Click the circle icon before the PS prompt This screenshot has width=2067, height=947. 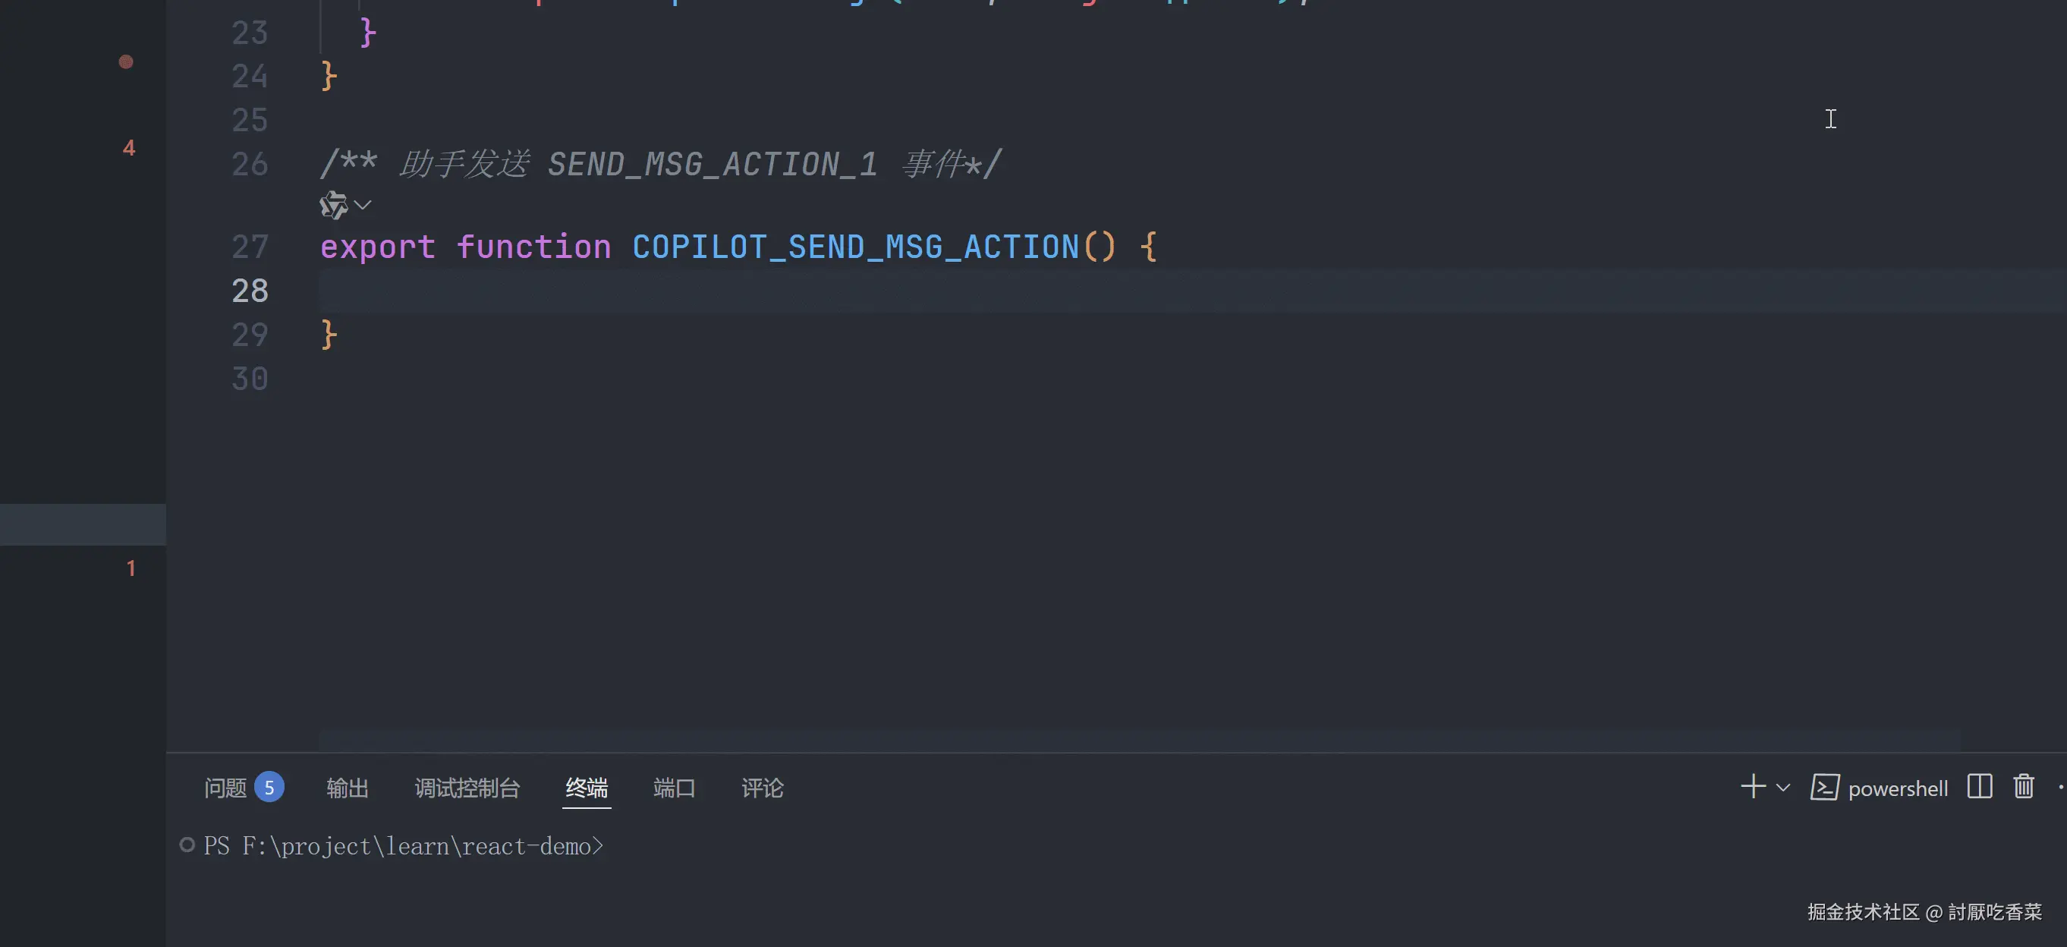coord(187,845)
